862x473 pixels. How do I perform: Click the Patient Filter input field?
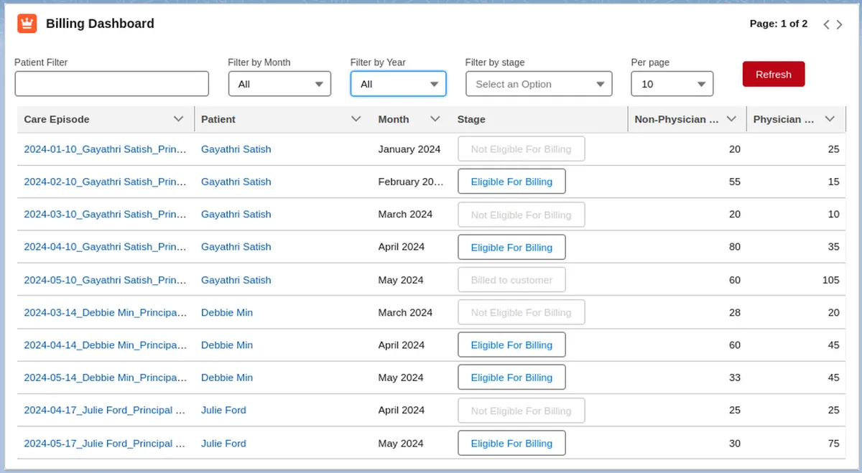(112, 84)
